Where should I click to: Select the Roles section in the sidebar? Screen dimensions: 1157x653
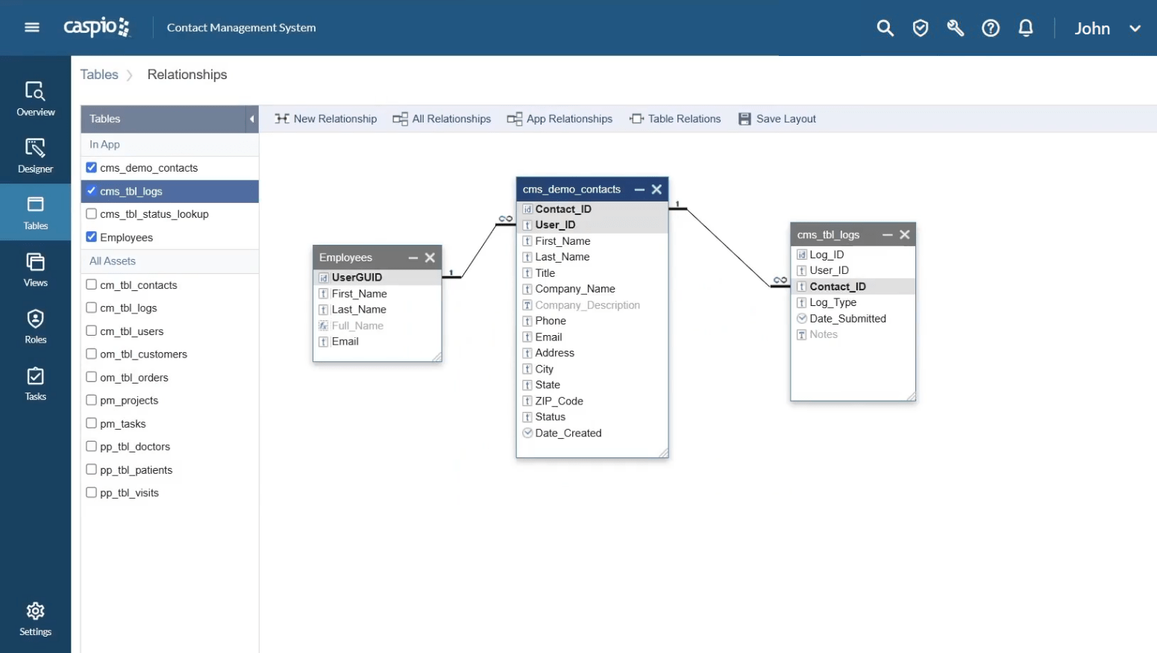[x=35, y=326]
